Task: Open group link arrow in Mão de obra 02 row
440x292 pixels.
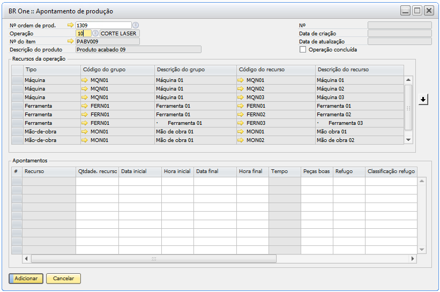Action: pos(85,140)
